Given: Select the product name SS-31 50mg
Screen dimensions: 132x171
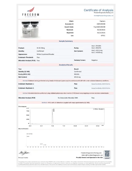Looking at the screenshot, I should tap(41, 48).
